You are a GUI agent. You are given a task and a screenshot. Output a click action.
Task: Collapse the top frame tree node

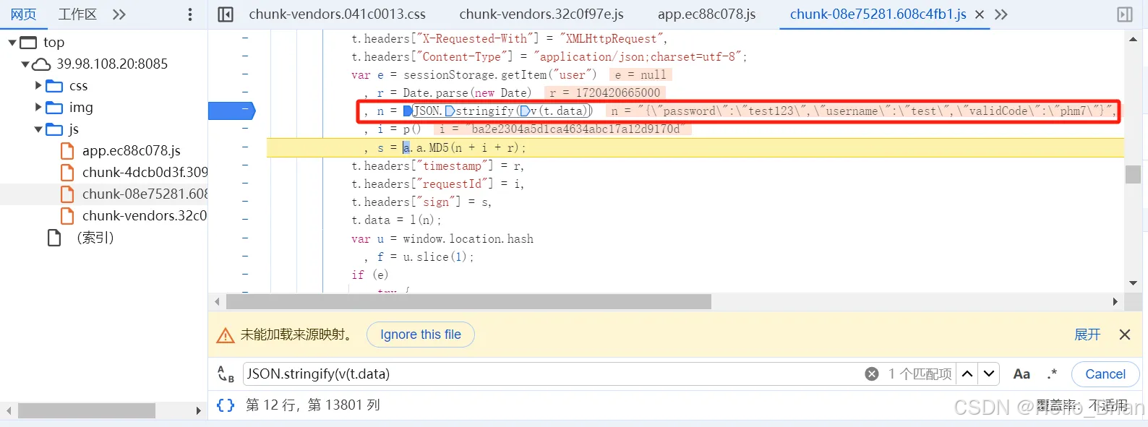12,43
